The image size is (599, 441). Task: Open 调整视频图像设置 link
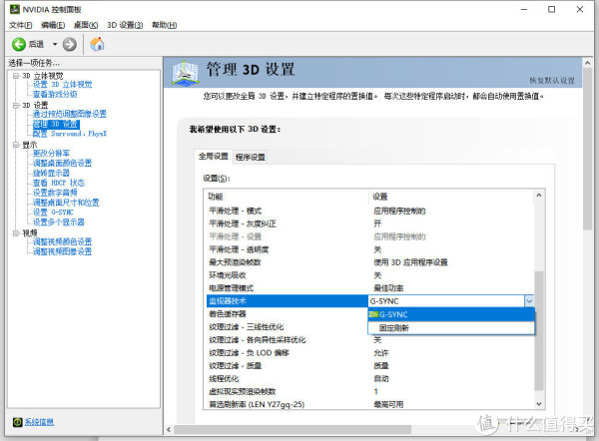click(x=62, y=251)
